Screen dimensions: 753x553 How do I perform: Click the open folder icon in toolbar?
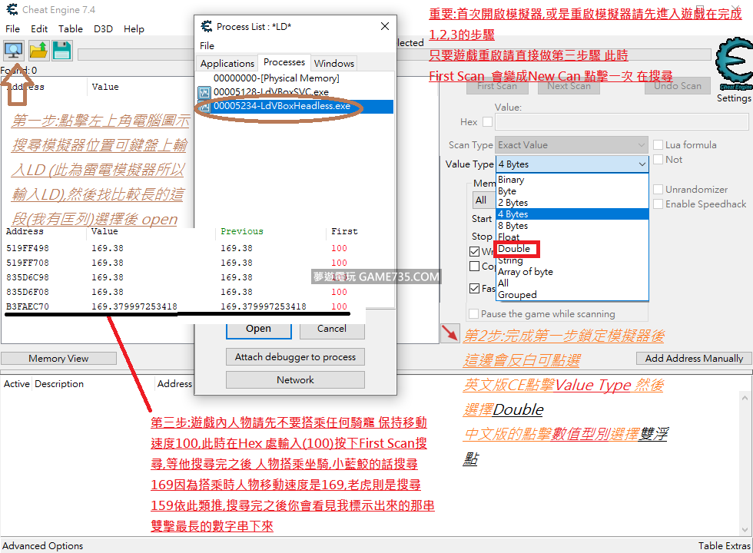click(x=38, y=51)
